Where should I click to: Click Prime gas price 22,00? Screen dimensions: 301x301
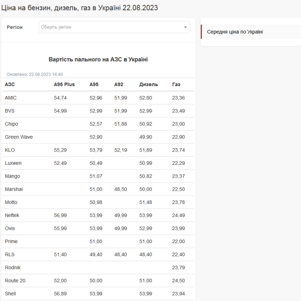click(178, 242)
